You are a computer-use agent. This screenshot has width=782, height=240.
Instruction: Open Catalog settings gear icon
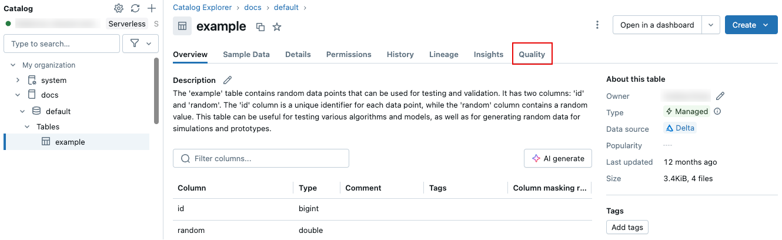pyautogui.click(x=119, y=8)
